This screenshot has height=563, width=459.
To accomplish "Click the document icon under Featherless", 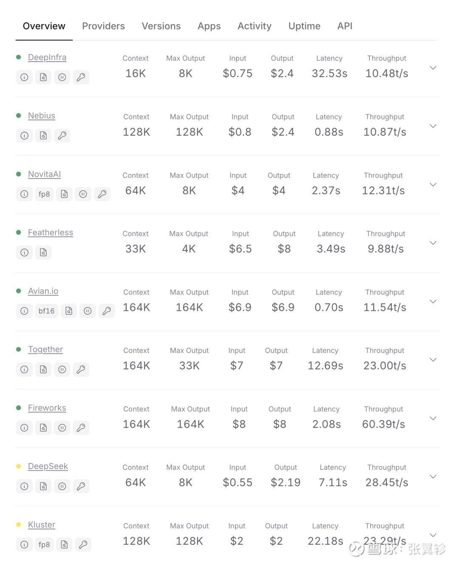I will click(43, 253).
